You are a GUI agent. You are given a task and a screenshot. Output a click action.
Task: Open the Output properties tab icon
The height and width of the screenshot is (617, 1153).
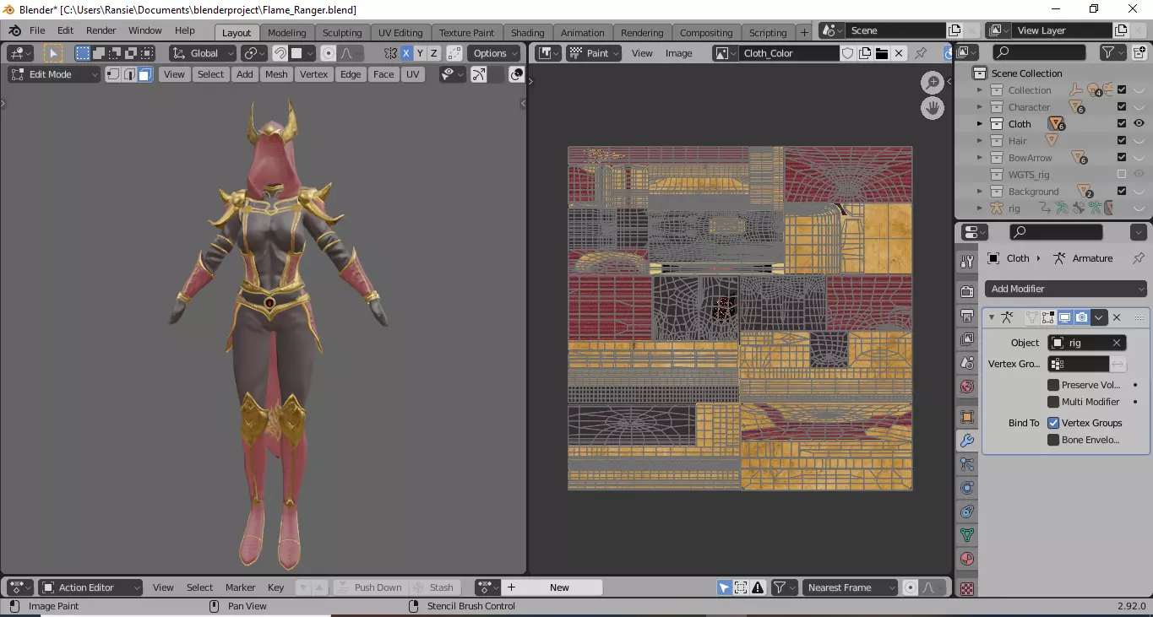click(x=967, y=316)
